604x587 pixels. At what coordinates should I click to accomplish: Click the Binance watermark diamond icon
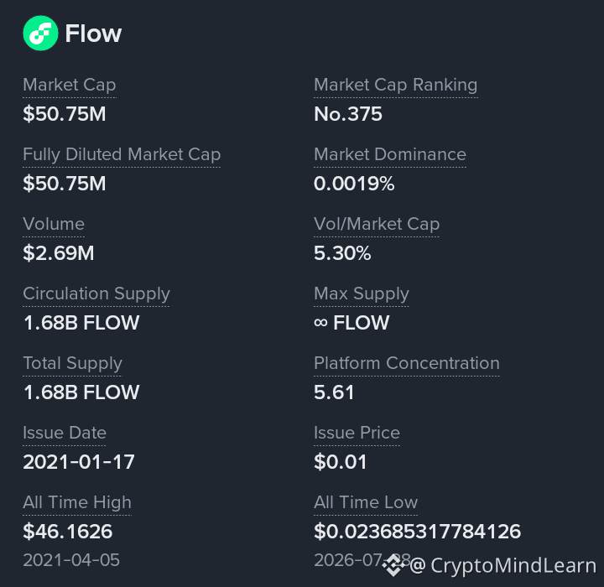pyautogui.click(x=393, y=565)
